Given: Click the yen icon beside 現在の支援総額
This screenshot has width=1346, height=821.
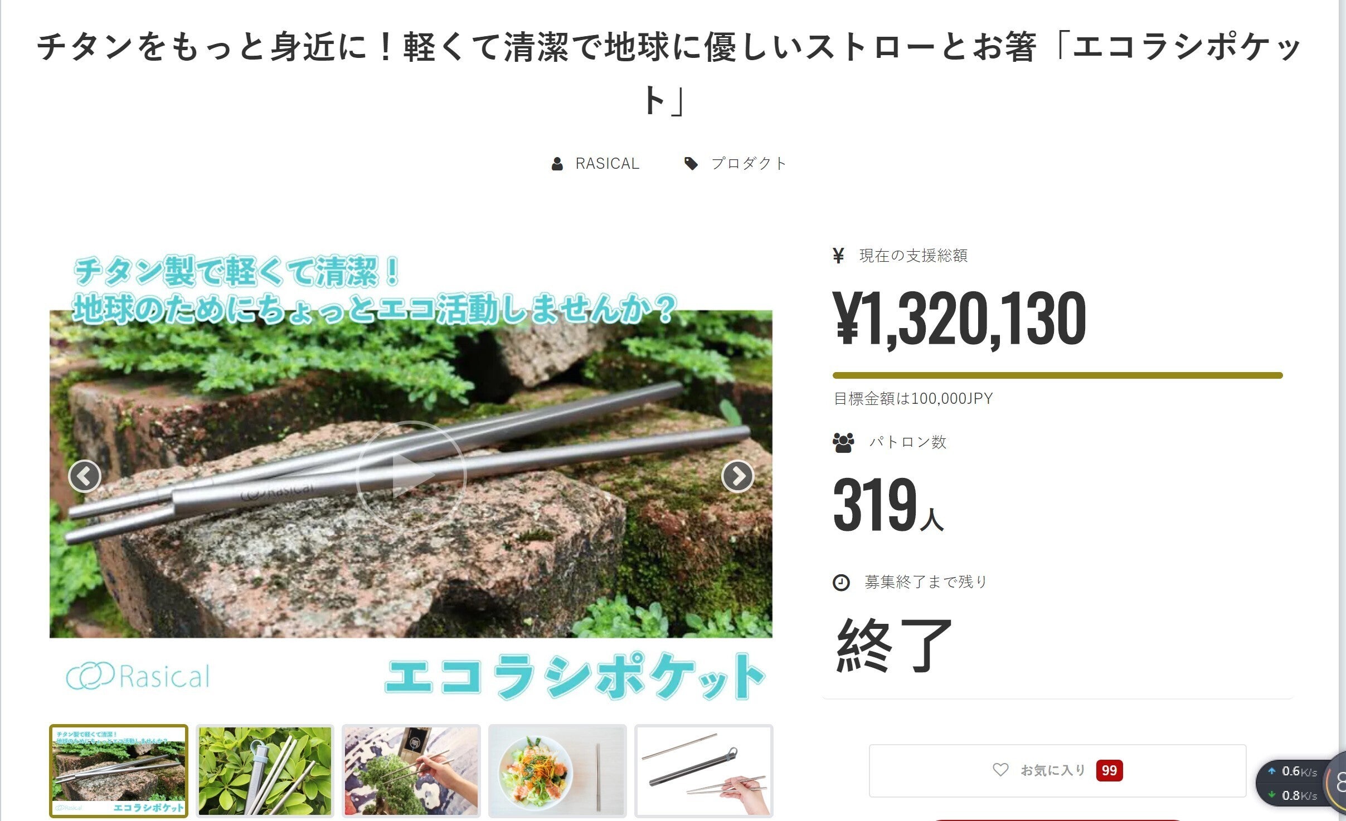Looking at the screenshot, I should [x=838, y=256].
